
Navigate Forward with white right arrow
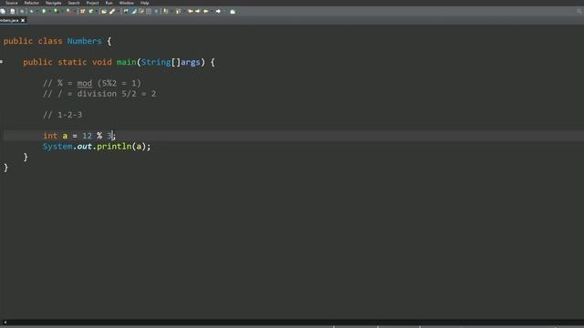tap(218, 11)
